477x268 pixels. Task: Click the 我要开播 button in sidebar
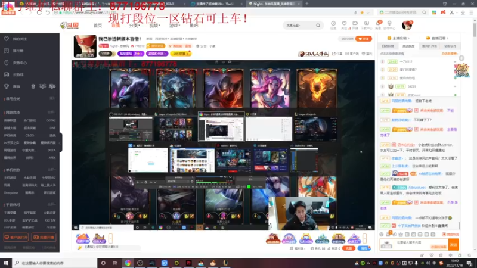[x=44, y=237]
